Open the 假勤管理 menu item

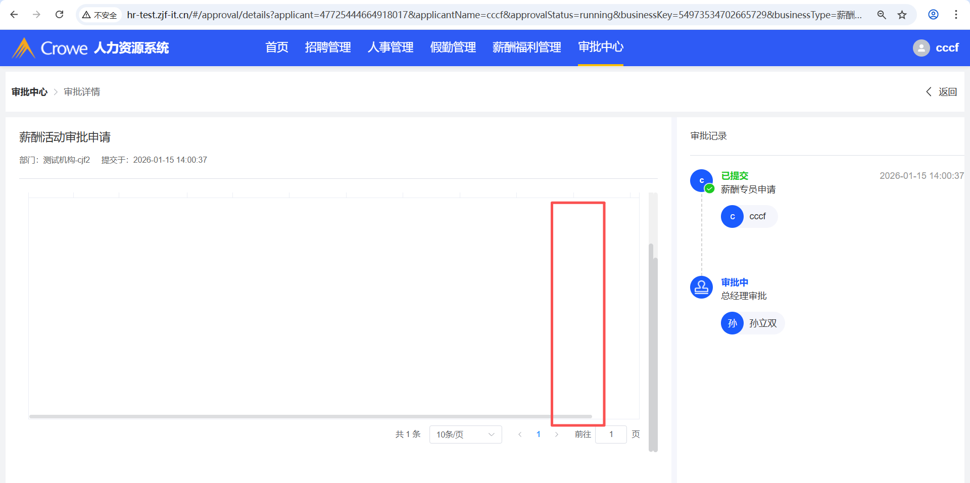[x=453, y=47]
